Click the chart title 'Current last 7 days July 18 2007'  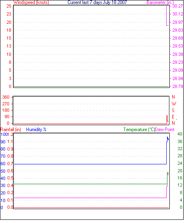(97, 2)
